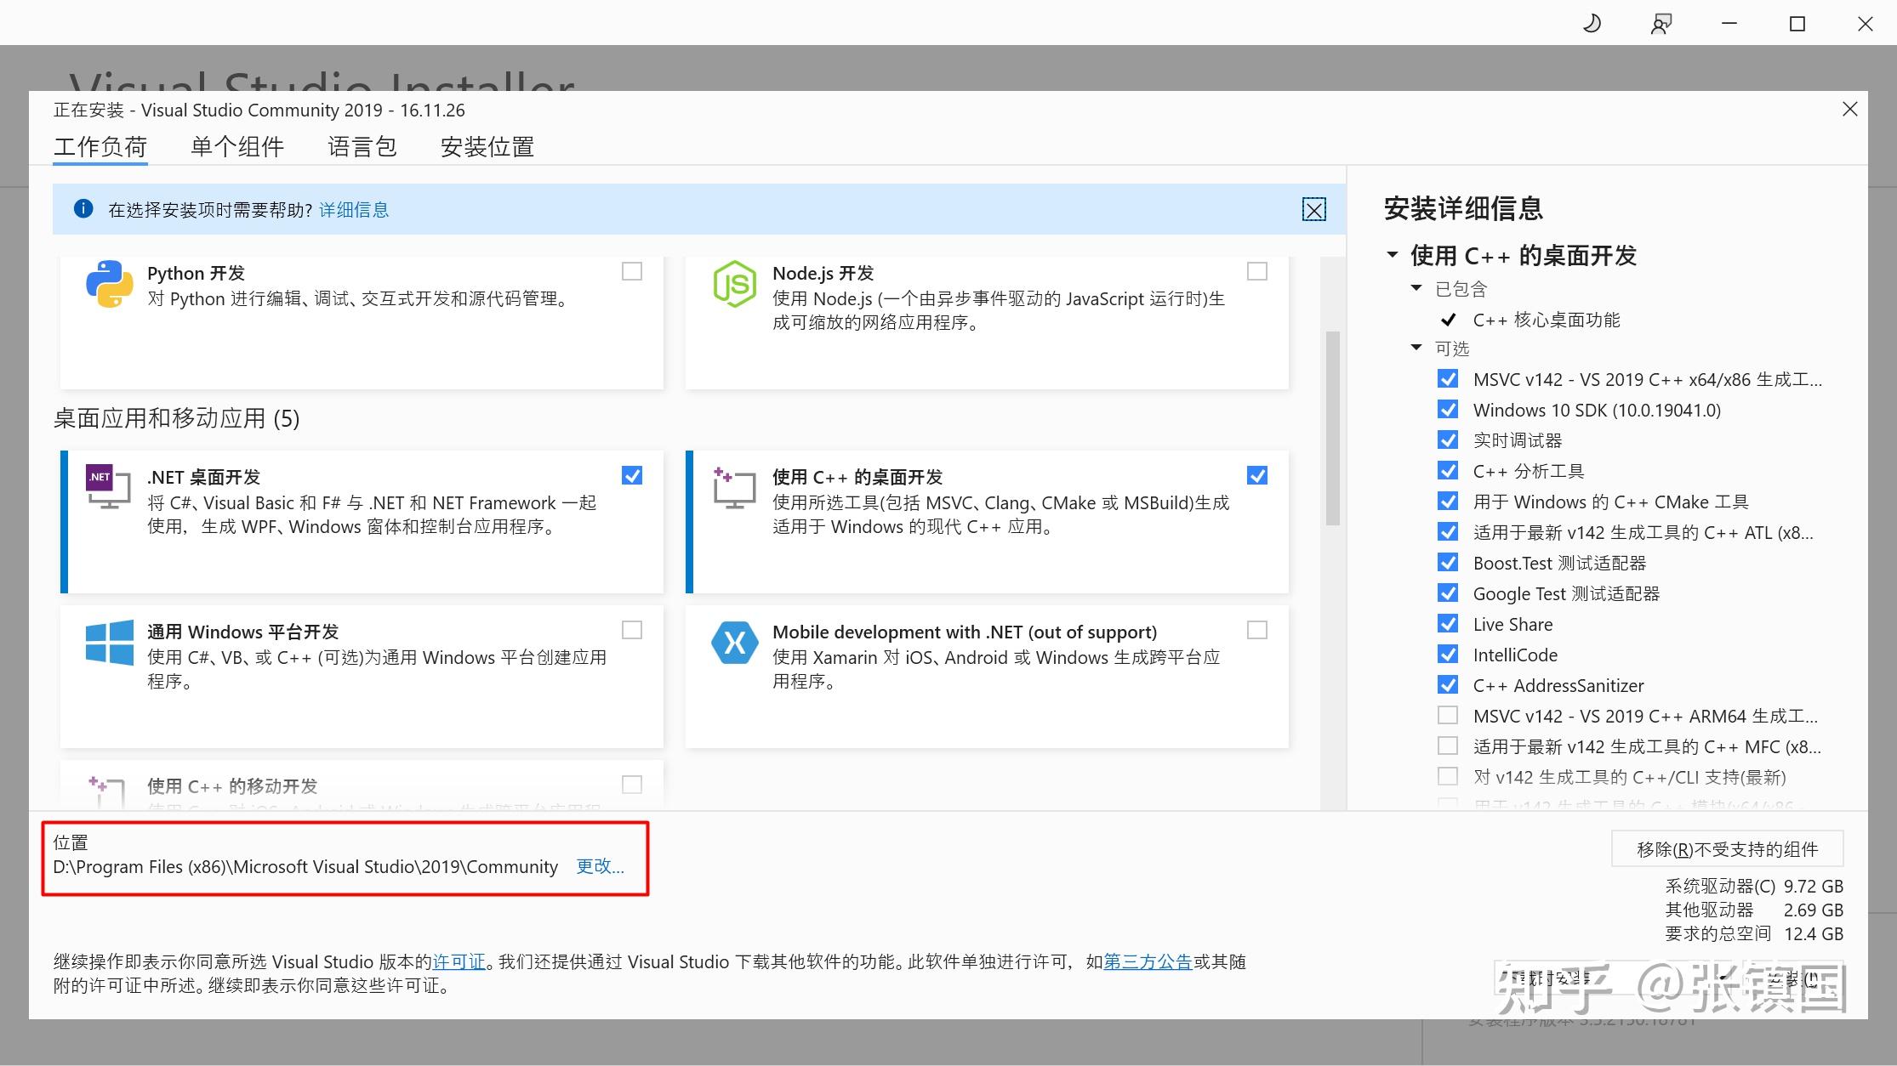Click the info icon in the help banner
The height and width of the screenshot is (1066, 1897).
pyautogui.click(x=83, y=209)
